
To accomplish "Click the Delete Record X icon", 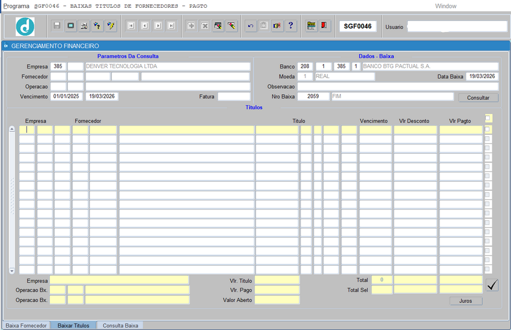I will click(204, 26).
